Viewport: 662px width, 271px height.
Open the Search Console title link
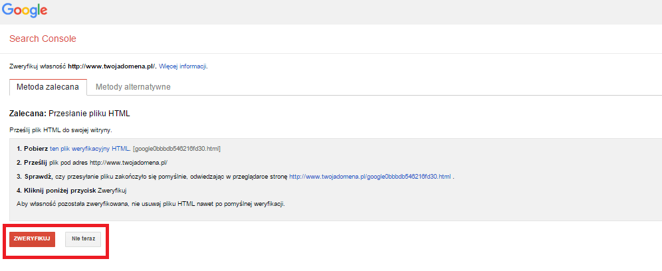43,39
